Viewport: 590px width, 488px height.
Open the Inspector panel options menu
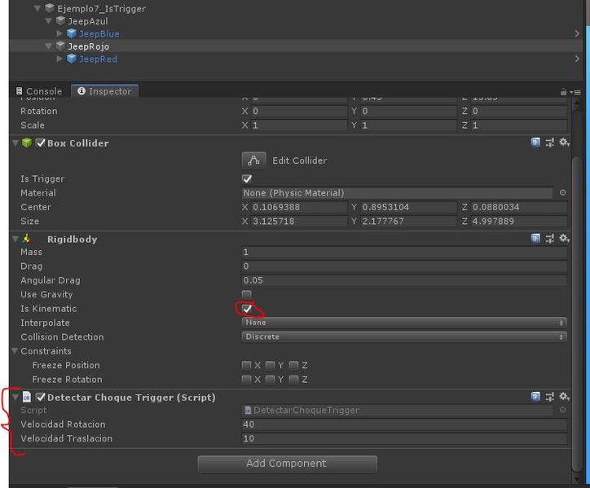click(575, 92)
